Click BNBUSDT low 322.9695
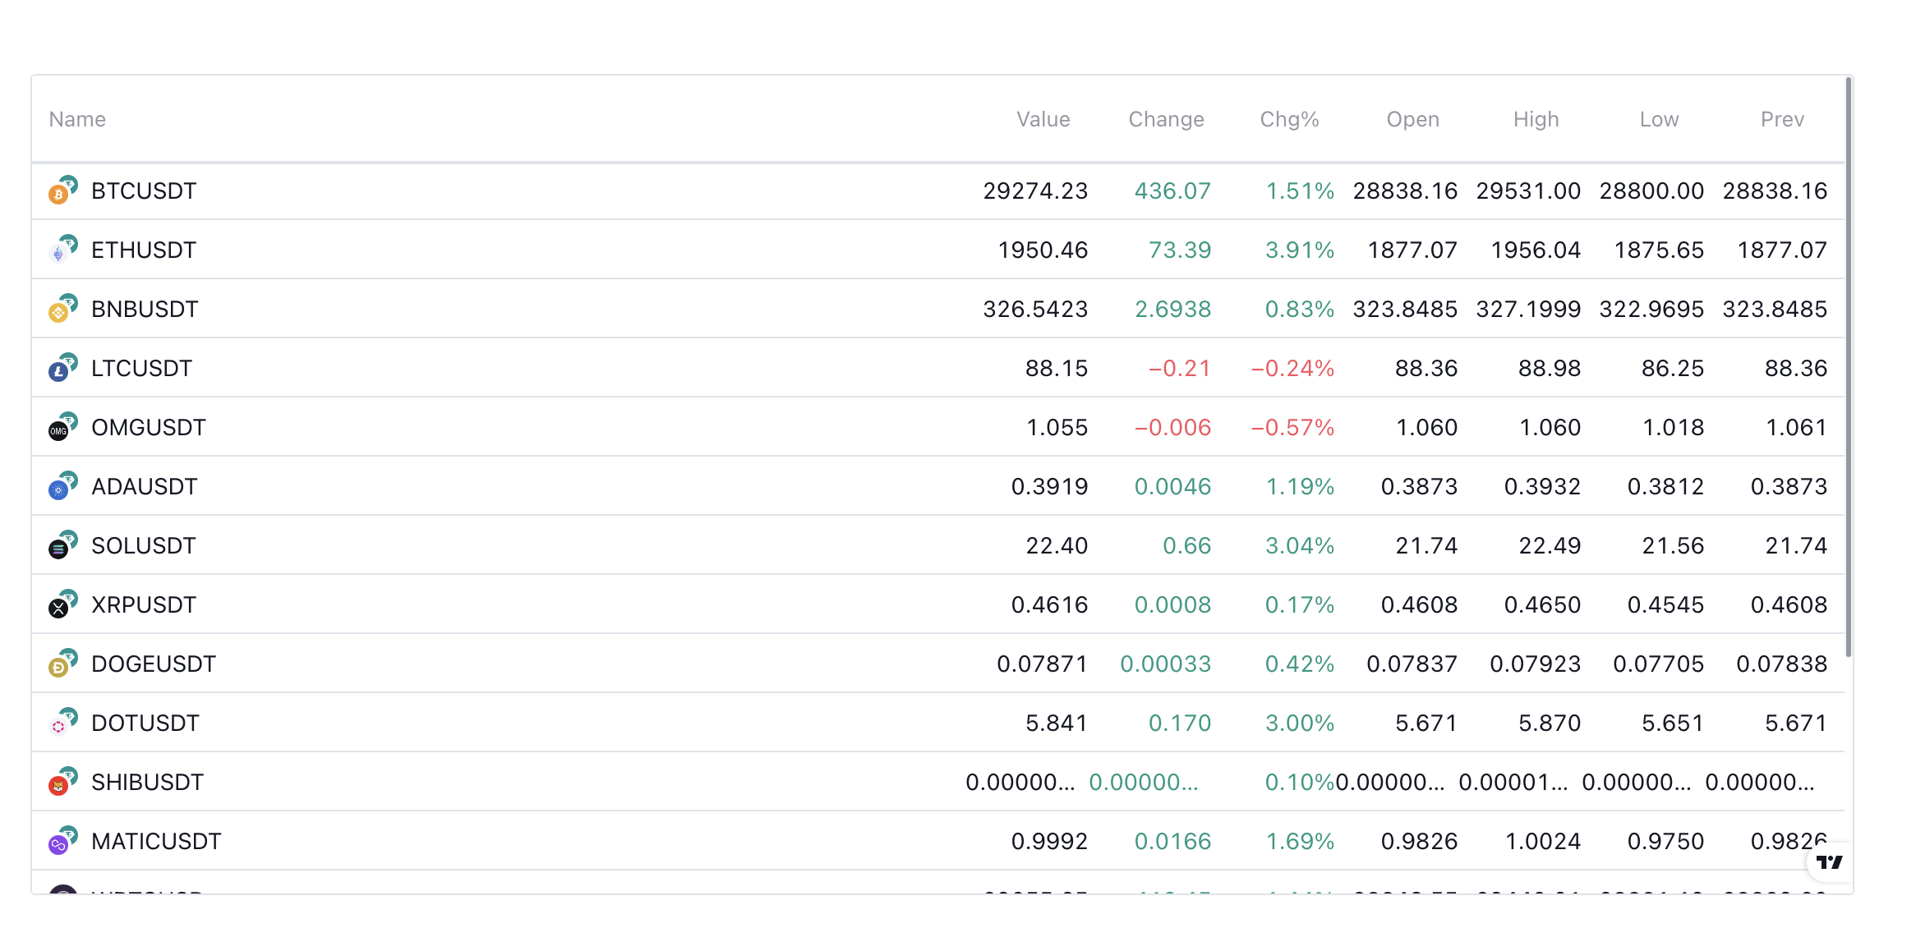 tap(1651, 309)
